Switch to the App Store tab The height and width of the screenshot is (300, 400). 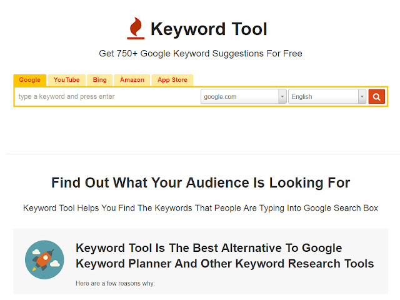pos(172,80)
